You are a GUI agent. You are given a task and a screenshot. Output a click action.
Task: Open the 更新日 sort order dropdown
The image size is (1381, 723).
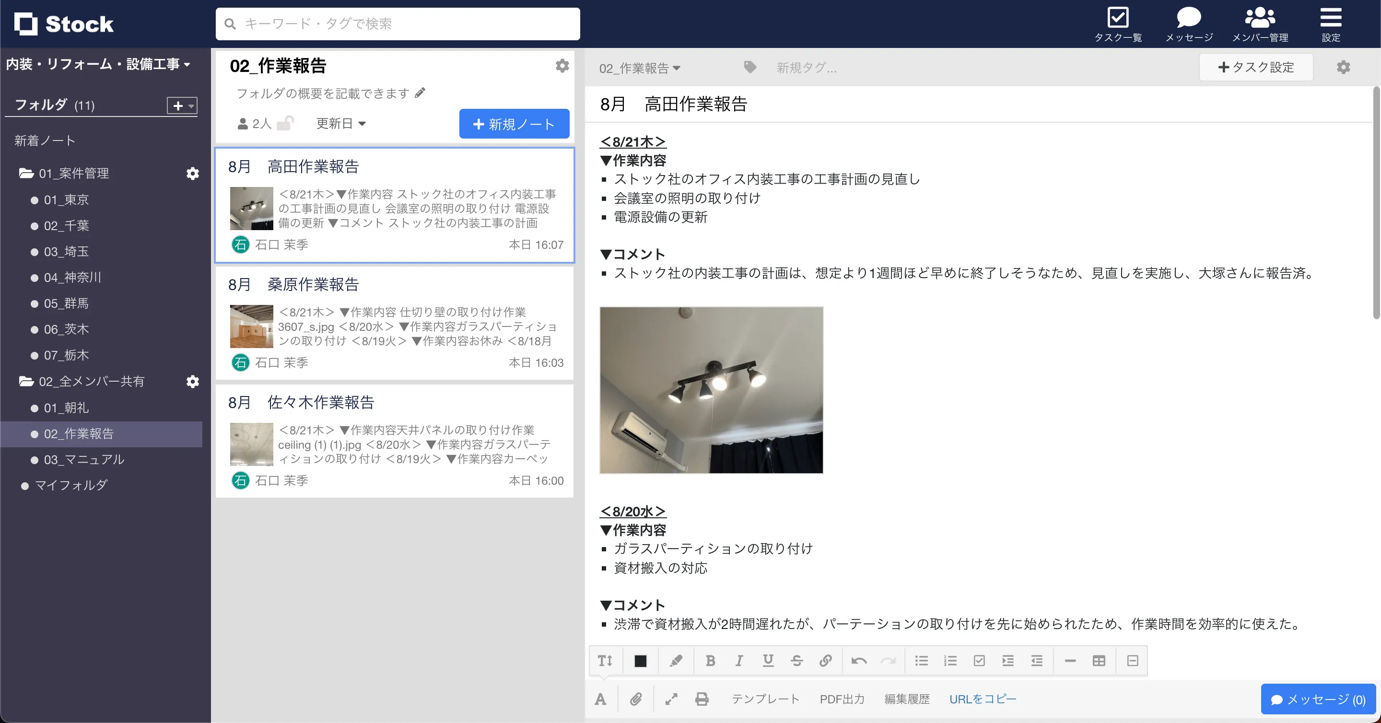click(x=340, y=123)
